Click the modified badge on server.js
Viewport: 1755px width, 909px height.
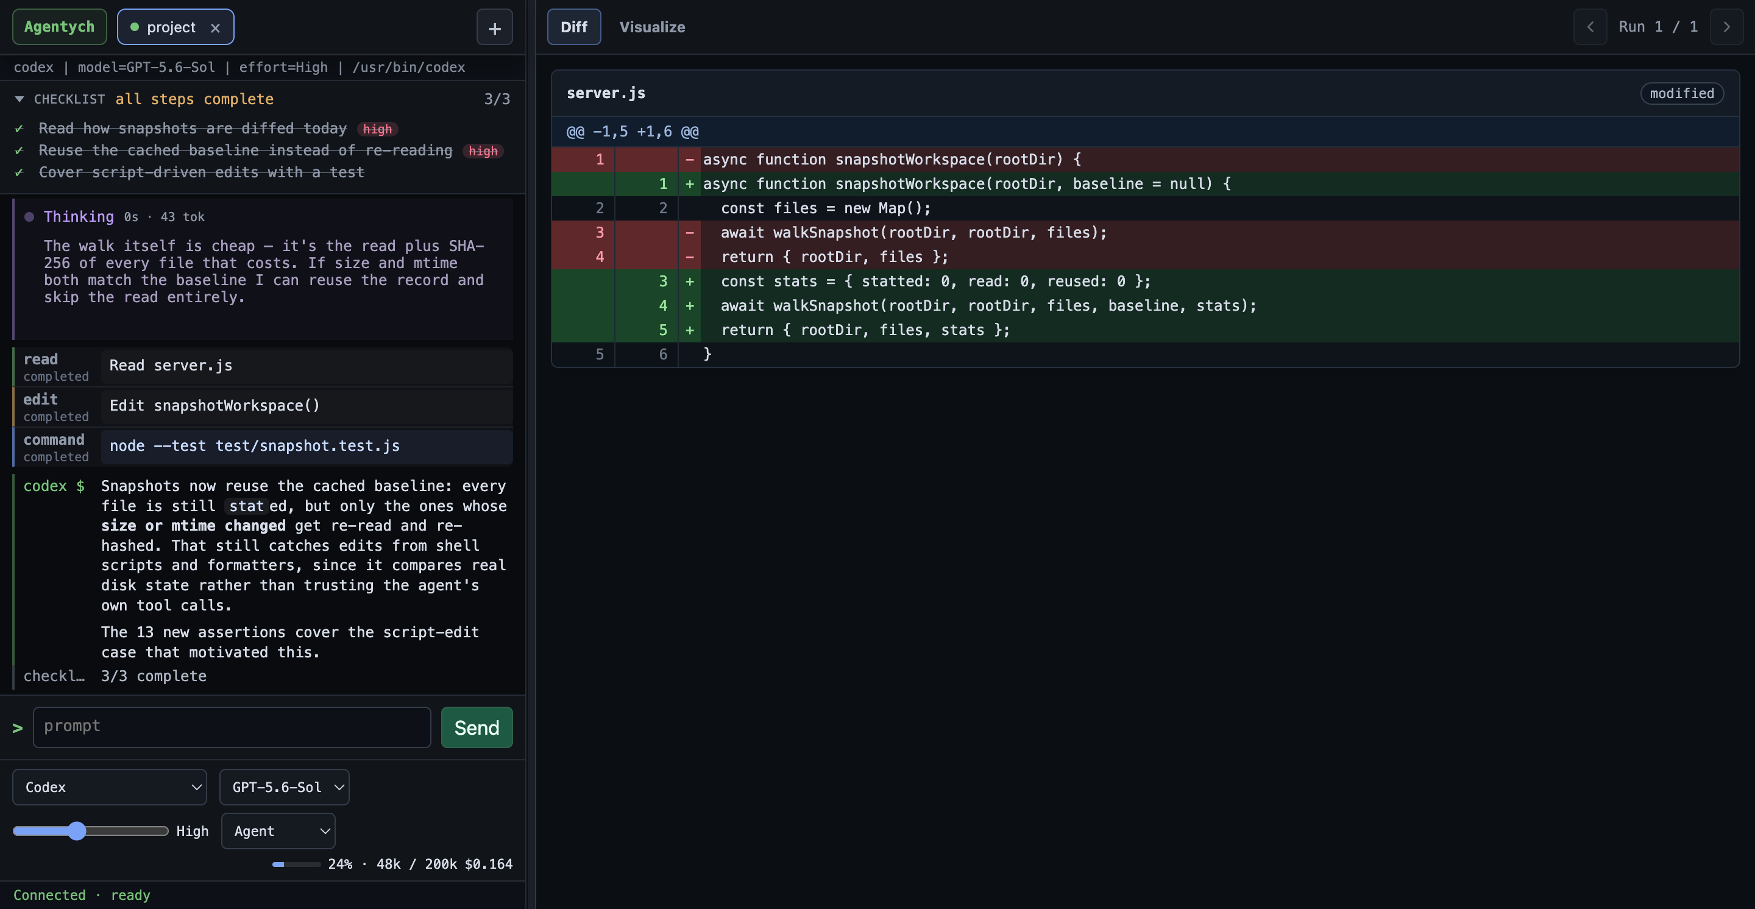1681,93
